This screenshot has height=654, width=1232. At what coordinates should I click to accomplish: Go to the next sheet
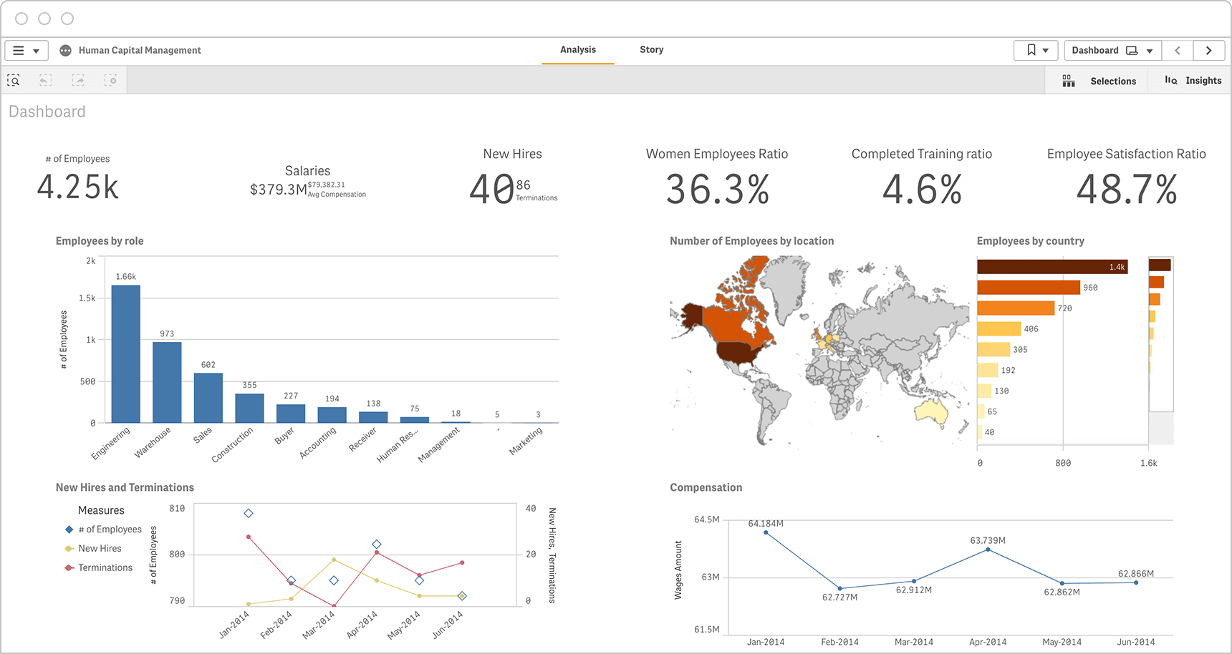coord(1209,50)
